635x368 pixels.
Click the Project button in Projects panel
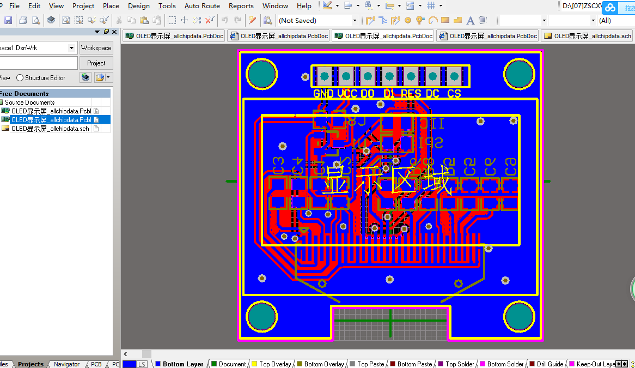pyautogui.click(x=96, y=63)
